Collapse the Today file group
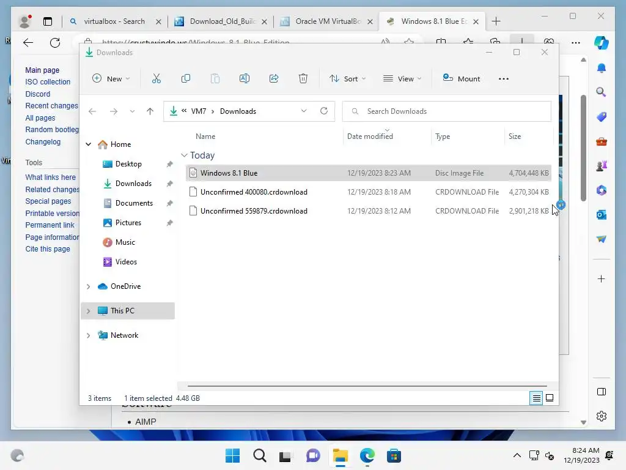 point(184,155)
